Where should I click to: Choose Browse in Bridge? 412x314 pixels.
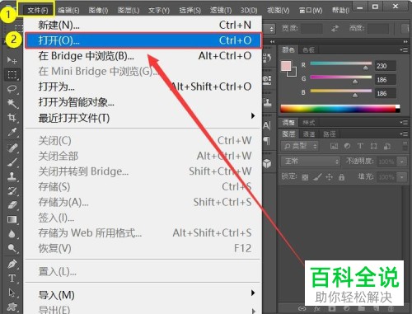pyautogui.click(x=143, y=56)
